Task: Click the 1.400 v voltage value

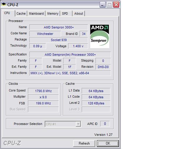Action: coord(78,46)
